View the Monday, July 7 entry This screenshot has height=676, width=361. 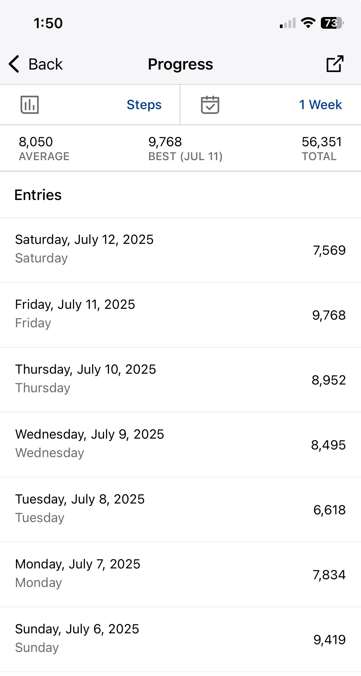point(180,575)
